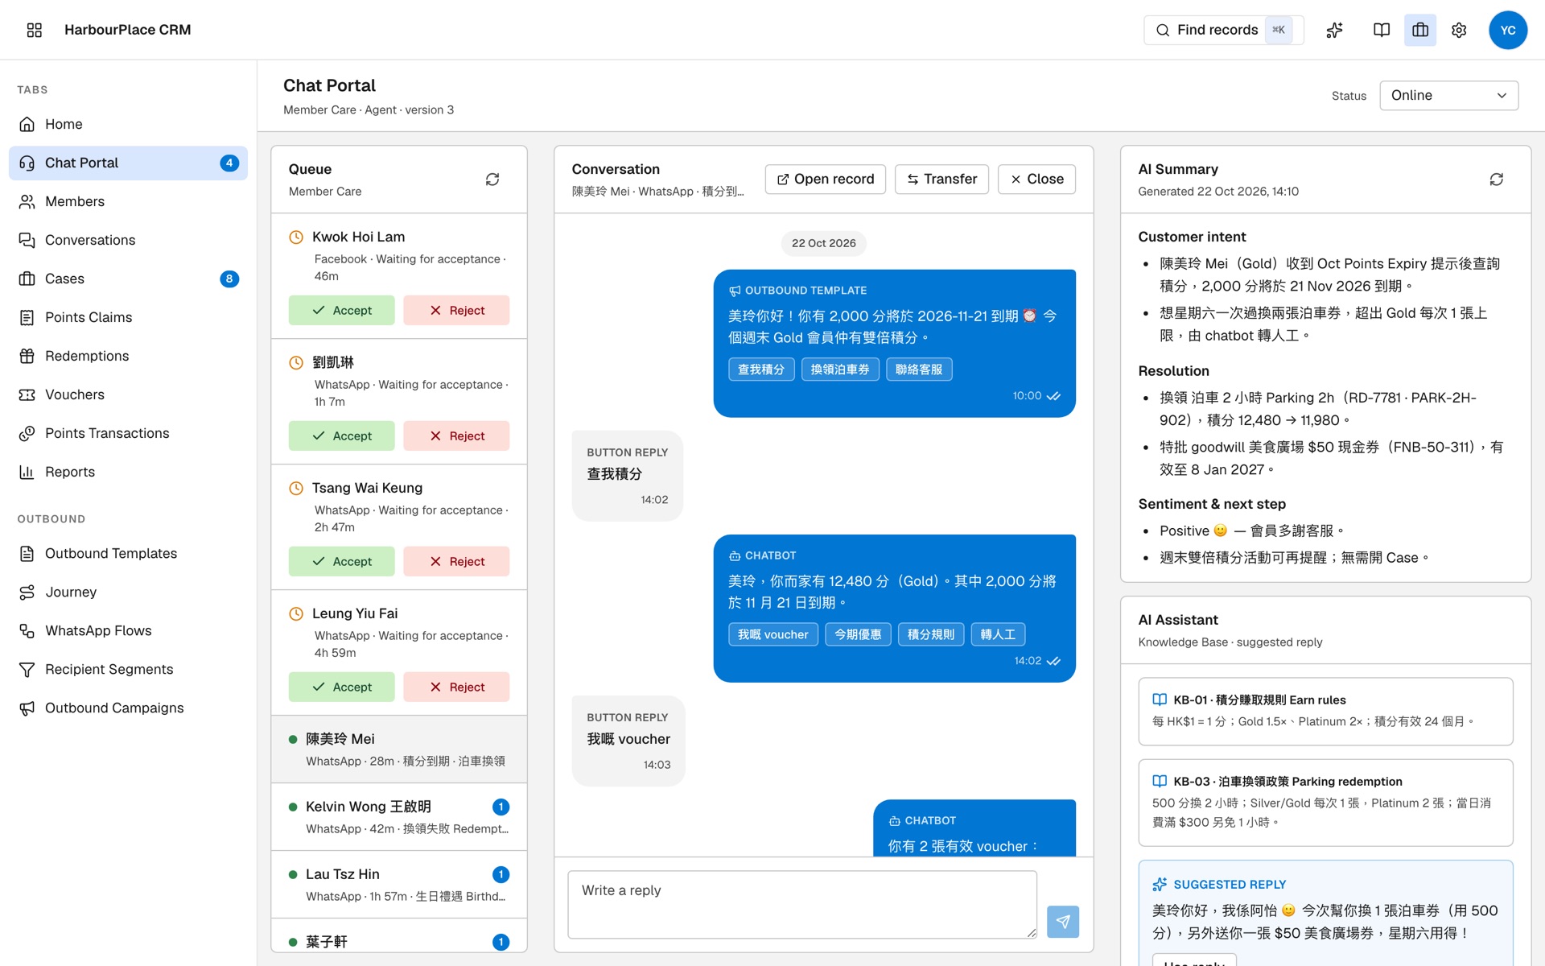The height and width of the screenshot is (966, 1545).
Task: Reject Kwok Hoi Lam's chat
Action: pos(456,310)
